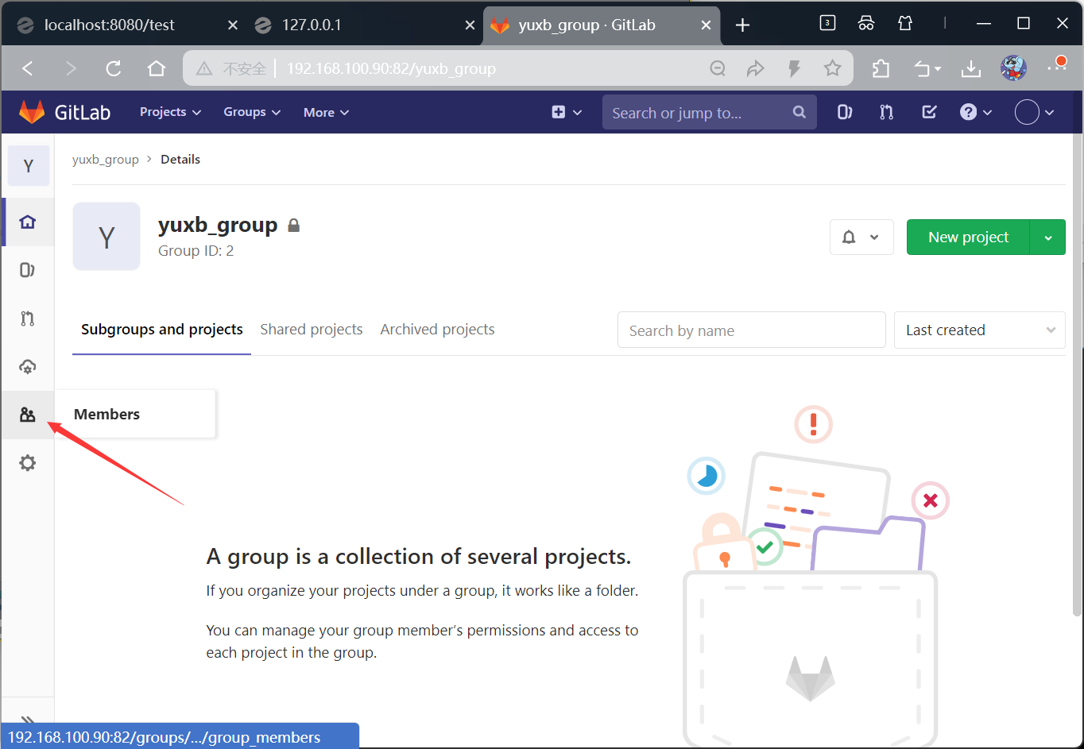Screen dimensions: 1084x749
Task: Open the user avatar menu
Action: click(1035, 112)
